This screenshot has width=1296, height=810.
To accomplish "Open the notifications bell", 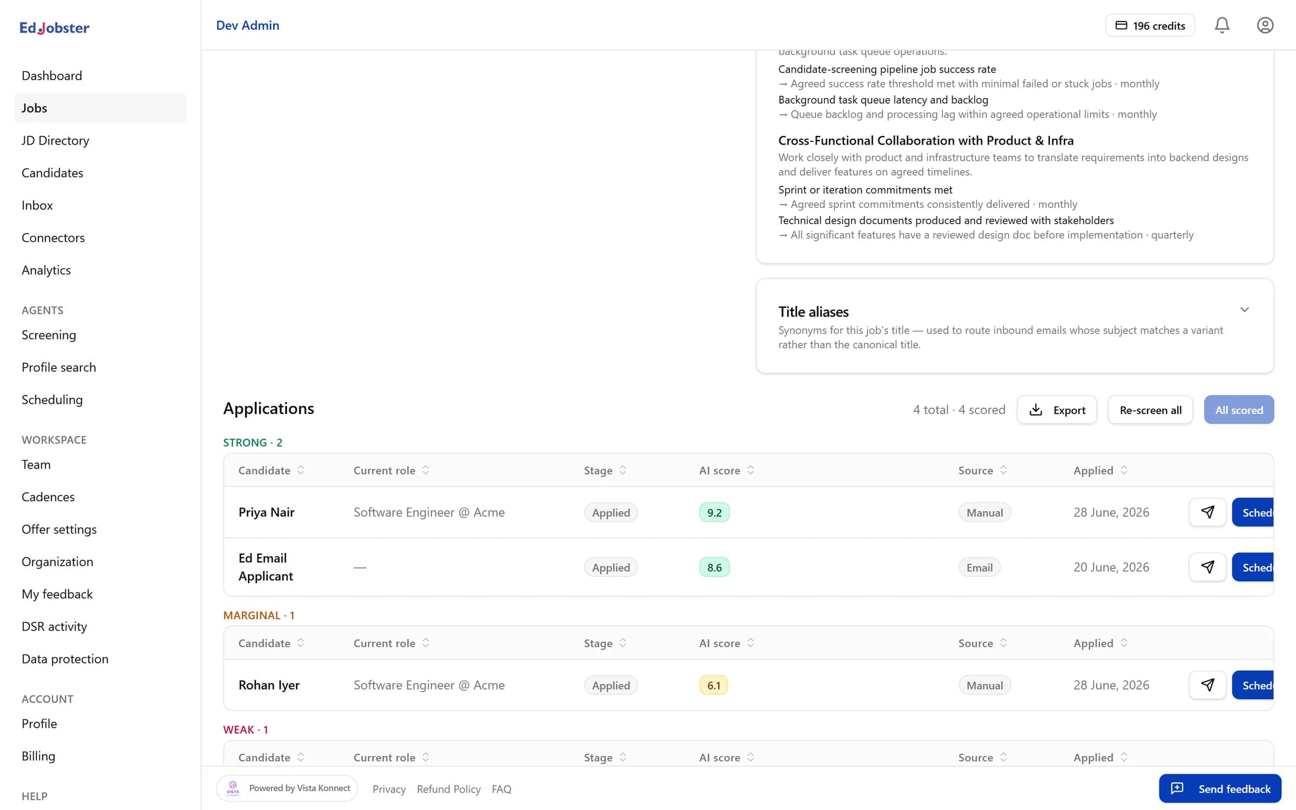I will point(1222,25).
